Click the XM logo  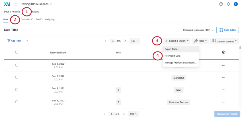coord(7,4)
